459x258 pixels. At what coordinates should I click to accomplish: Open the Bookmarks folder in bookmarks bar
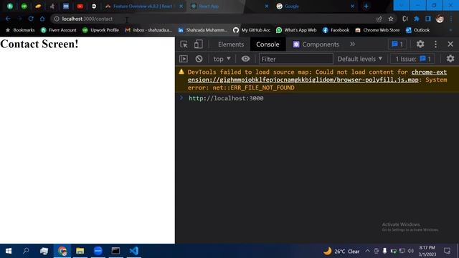pyautogui.click(x=20, y=30)
